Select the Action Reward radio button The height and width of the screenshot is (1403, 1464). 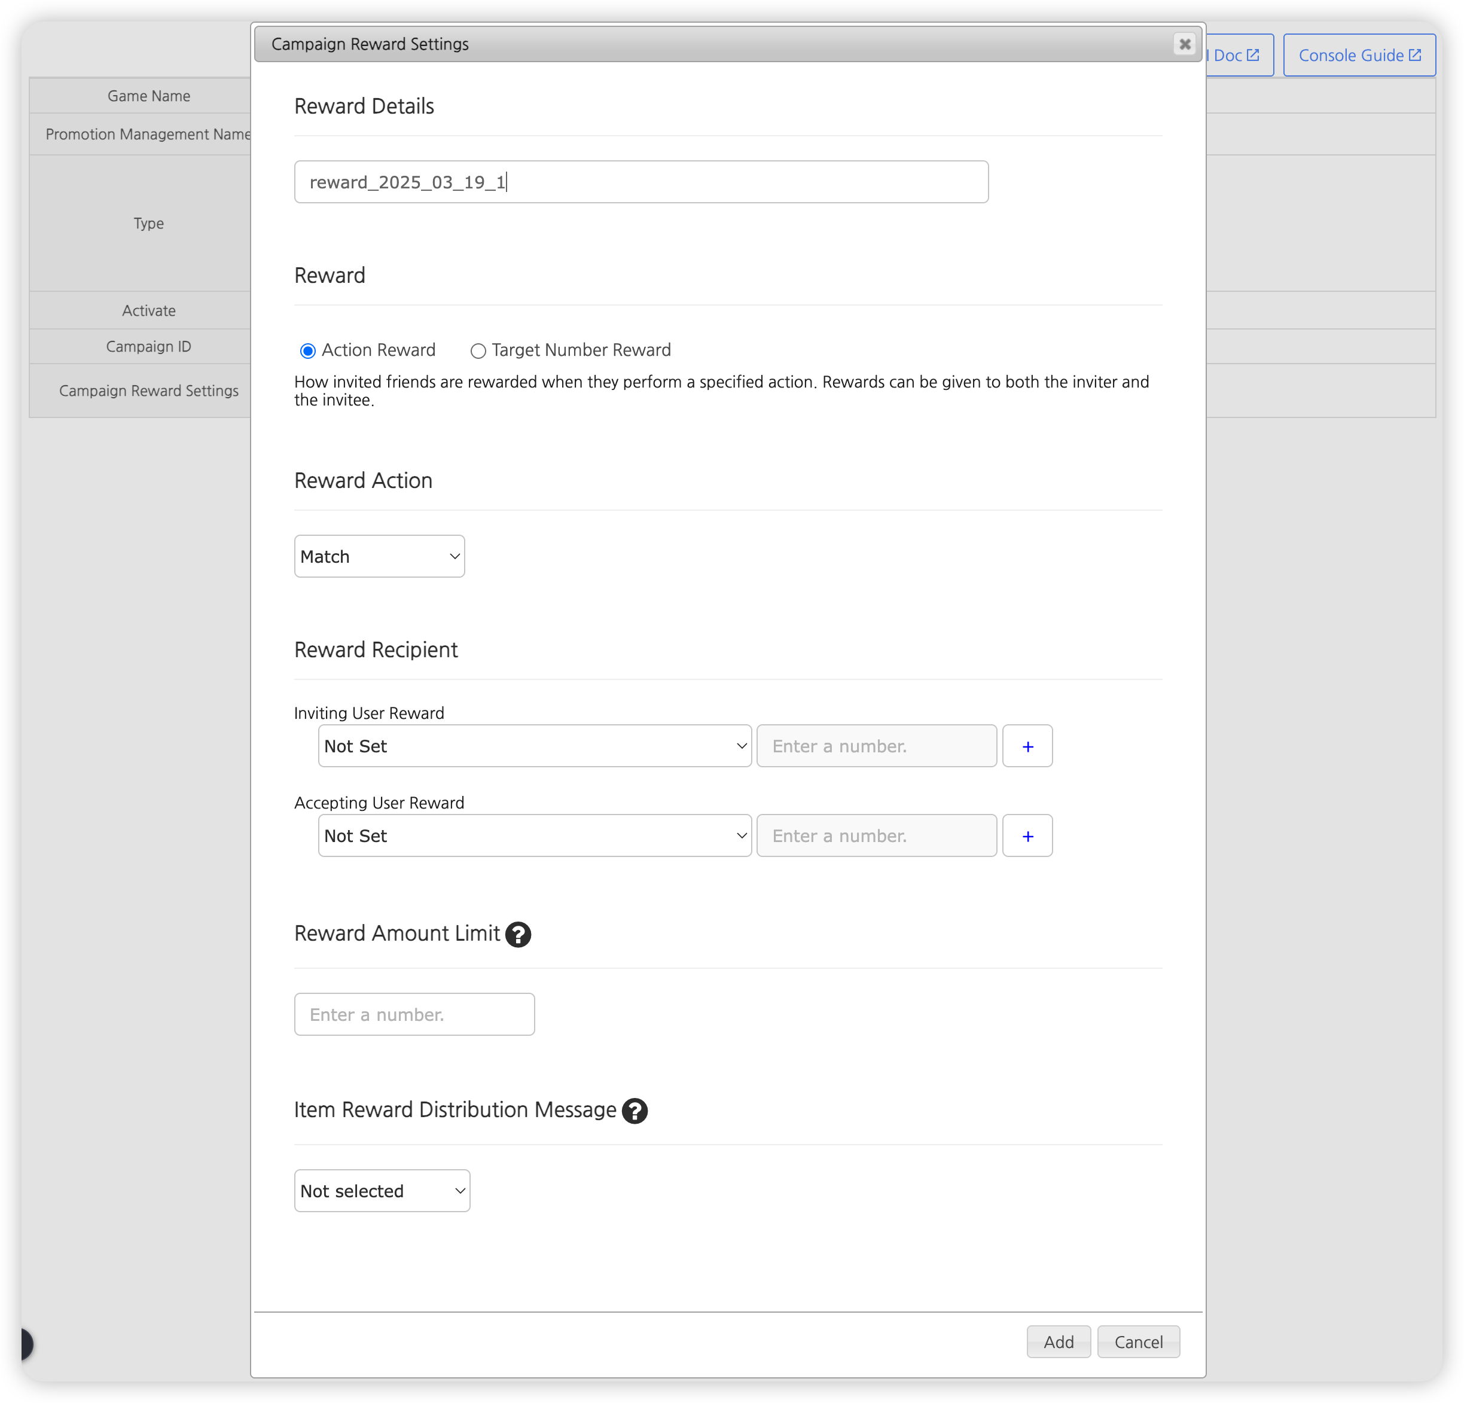(x=308, y=350)
